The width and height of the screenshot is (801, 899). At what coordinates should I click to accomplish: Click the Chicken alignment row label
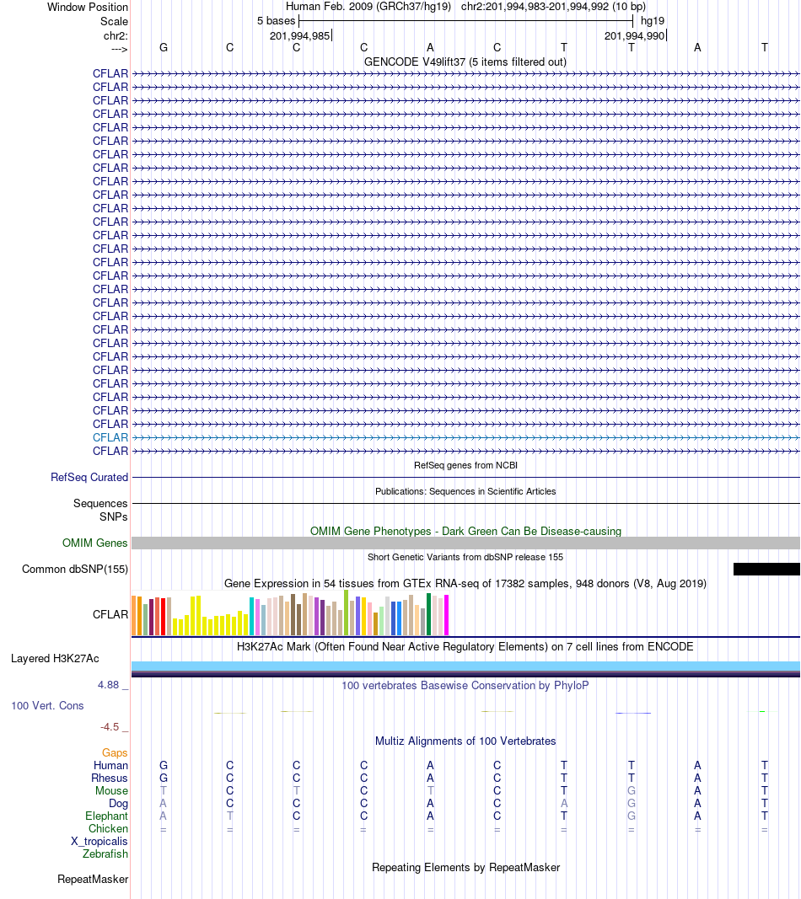point(109,828)
